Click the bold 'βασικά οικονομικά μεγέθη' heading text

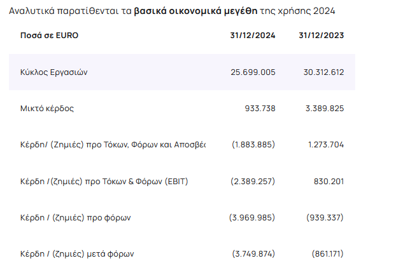(x=195, y=11)
